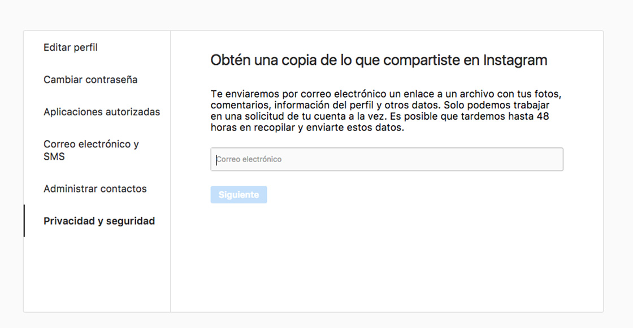Select Privacidad y seguridad sidebar item
The height and width of the screenshot is (328, 633).
[x=99, y=221]
